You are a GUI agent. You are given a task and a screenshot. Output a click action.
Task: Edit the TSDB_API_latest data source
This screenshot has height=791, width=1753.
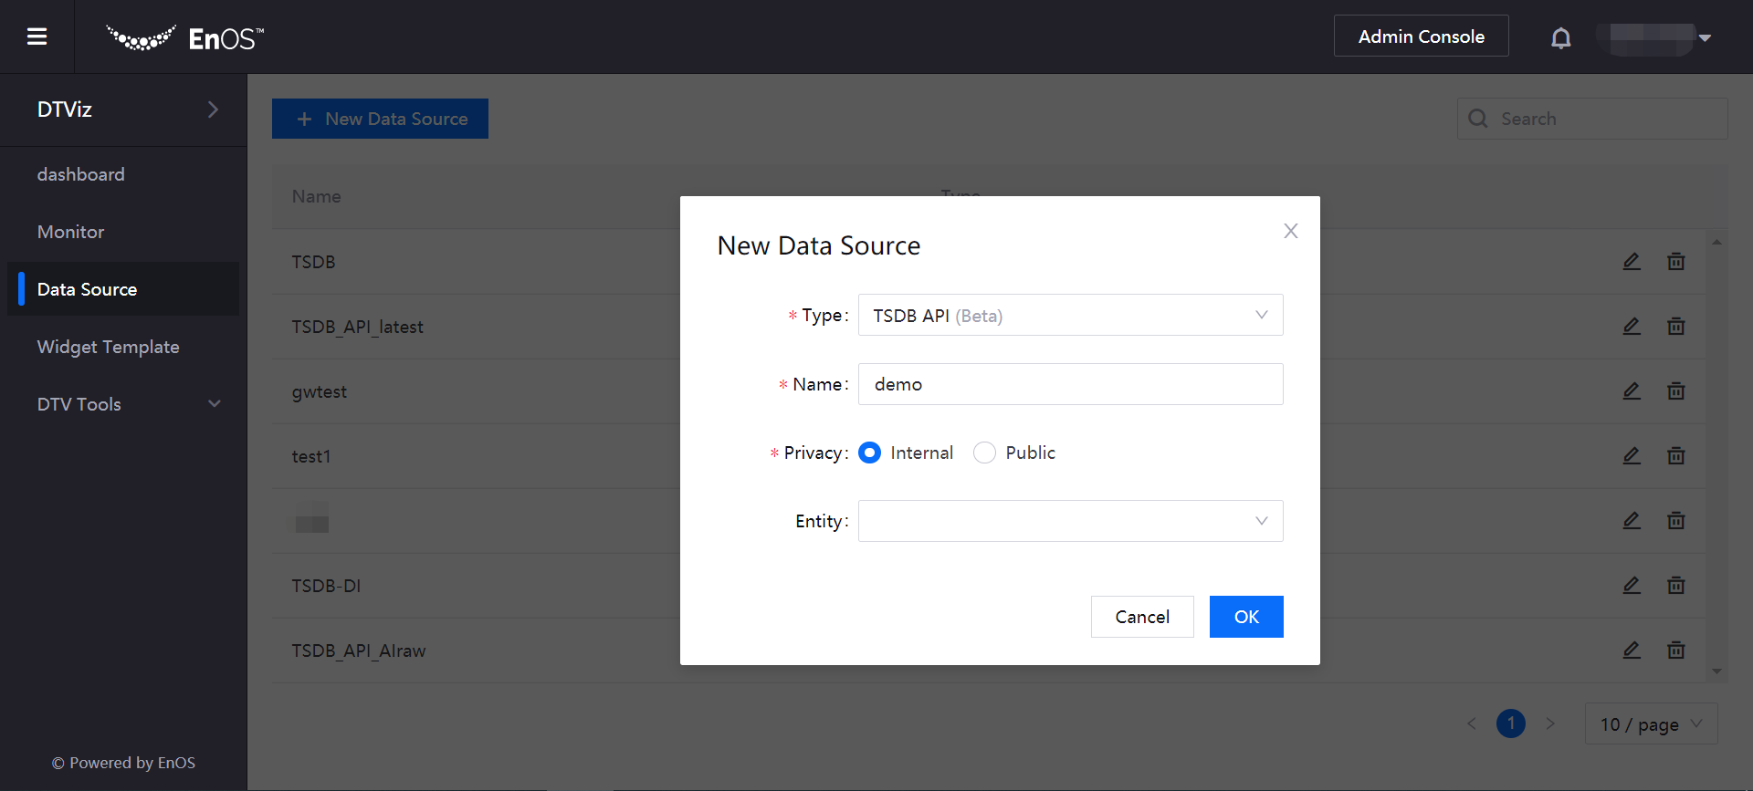tap(1632, 326)
